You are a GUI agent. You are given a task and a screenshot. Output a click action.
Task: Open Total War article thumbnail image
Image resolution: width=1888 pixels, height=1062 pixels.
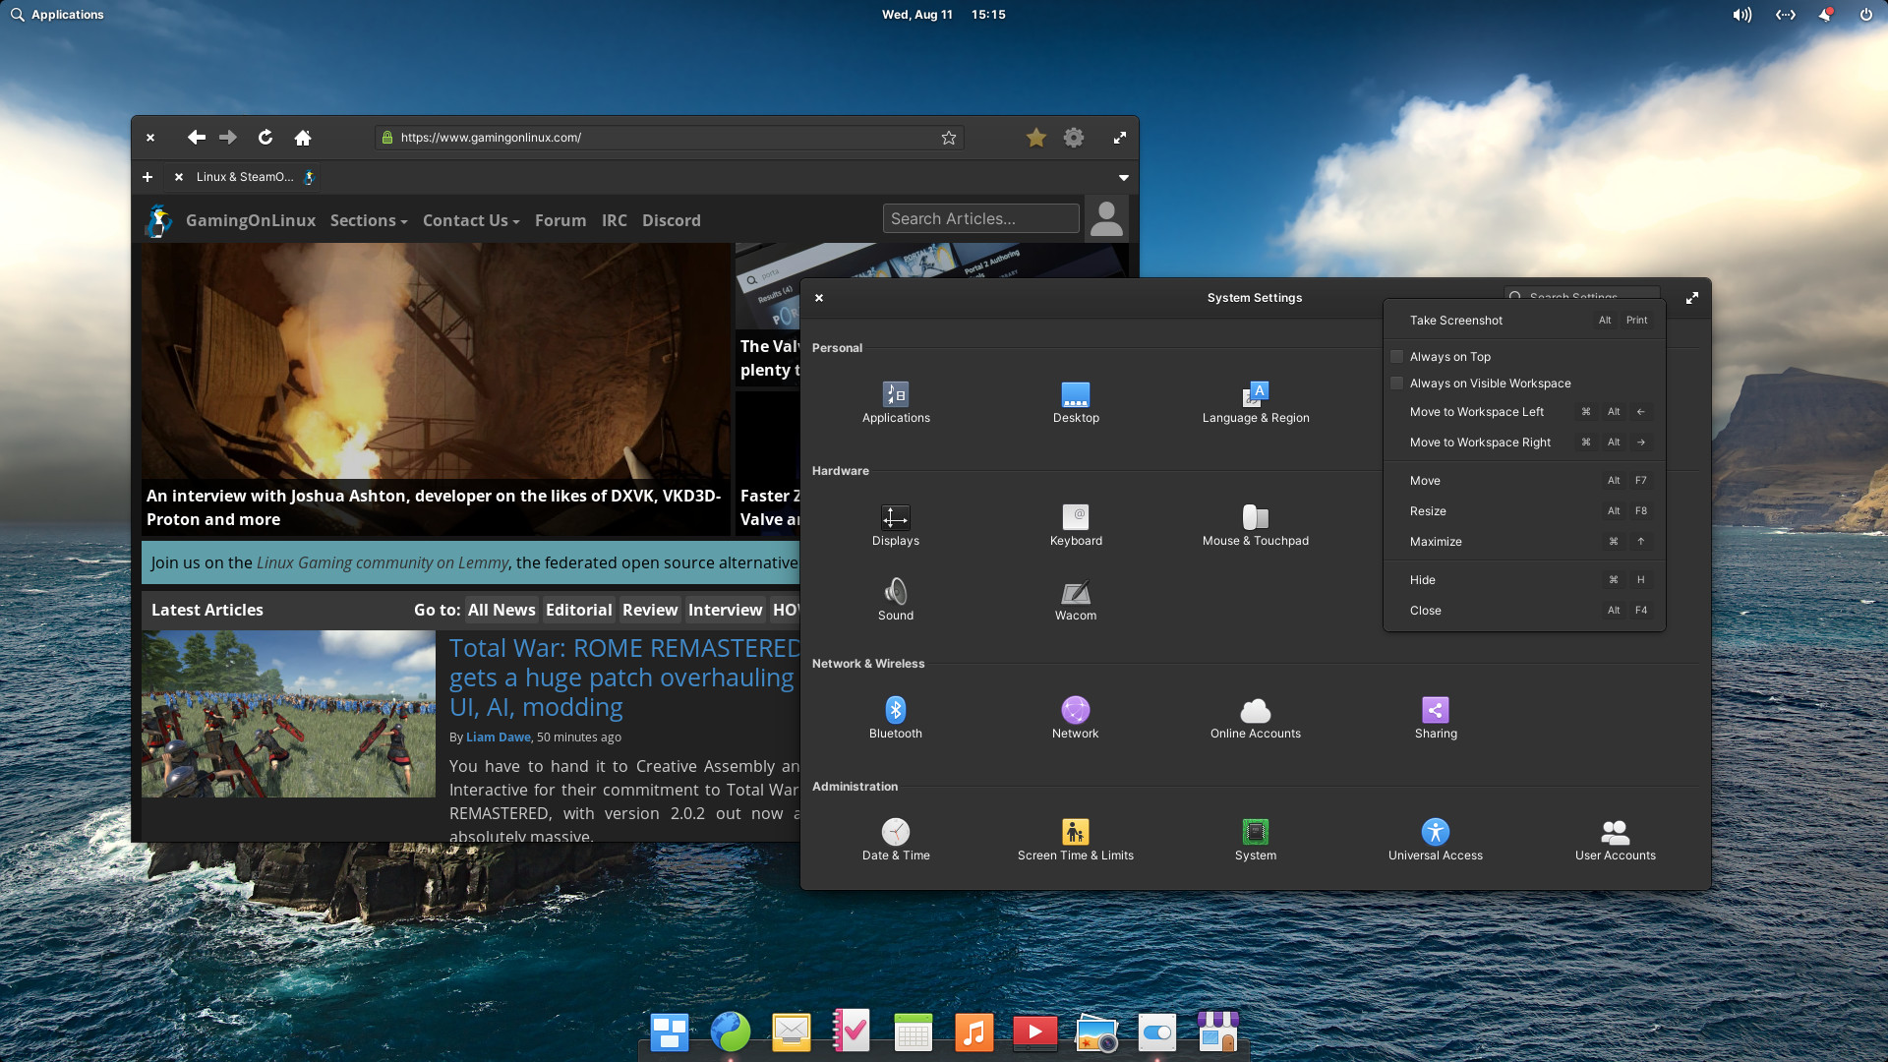[288, 714]
